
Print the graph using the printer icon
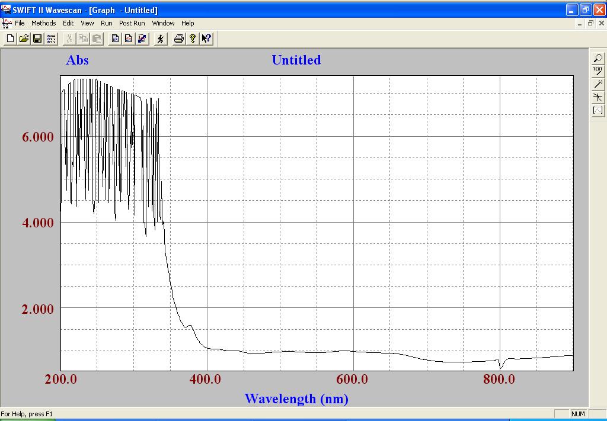click(x=179, y=38)
